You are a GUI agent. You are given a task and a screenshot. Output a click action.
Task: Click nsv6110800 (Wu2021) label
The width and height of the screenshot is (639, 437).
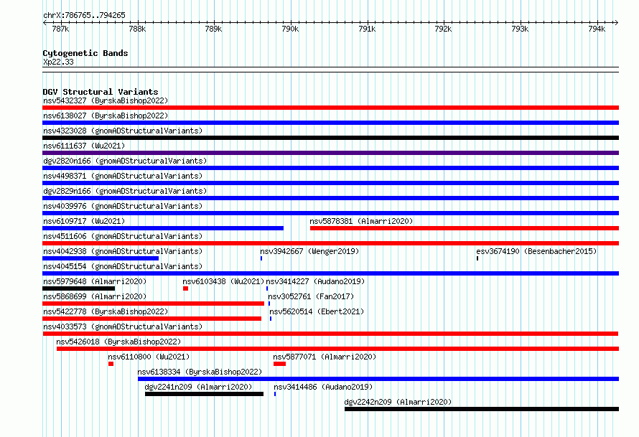click(x=149, y=357)
